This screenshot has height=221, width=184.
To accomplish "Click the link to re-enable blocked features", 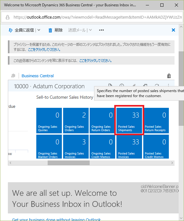I will tap(44, 49).
